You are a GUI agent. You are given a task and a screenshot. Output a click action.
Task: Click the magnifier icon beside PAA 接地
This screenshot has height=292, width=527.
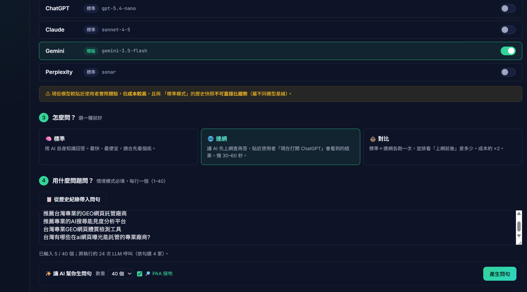[148, 274]
